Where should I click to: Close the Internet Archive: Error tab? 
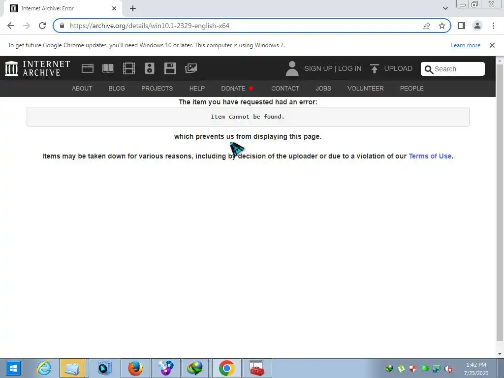pyautogui.click(x=114, y=8)
